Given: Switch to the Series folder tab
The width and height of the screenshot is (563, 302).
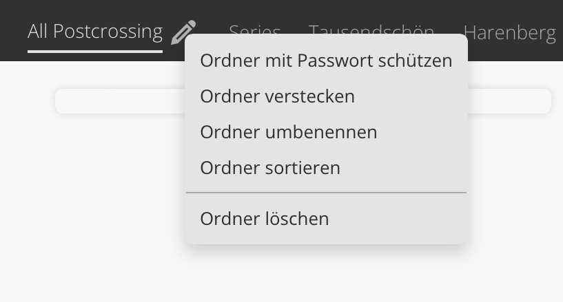Looking at the screenshot, I should 254,29.
